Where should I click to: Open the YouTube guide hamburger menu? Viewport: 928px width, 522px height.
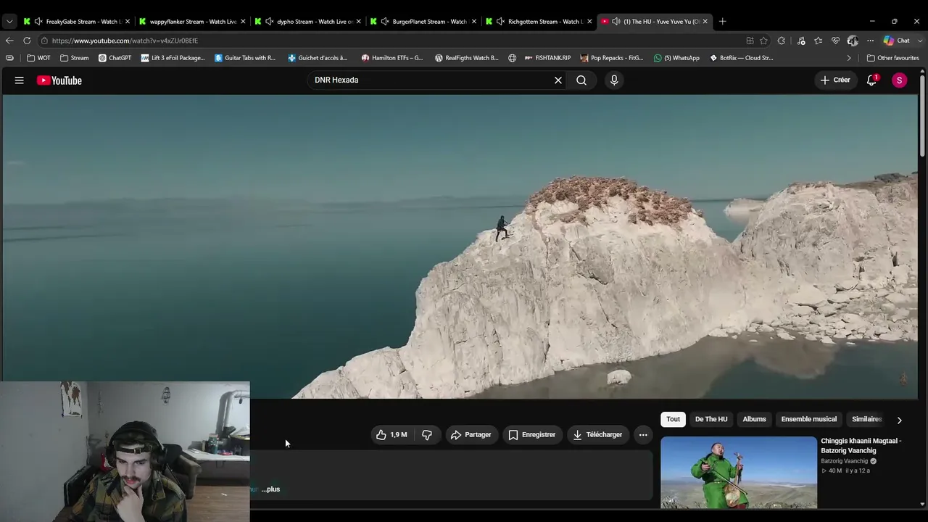pyautogui.click(x=20, y=80)
